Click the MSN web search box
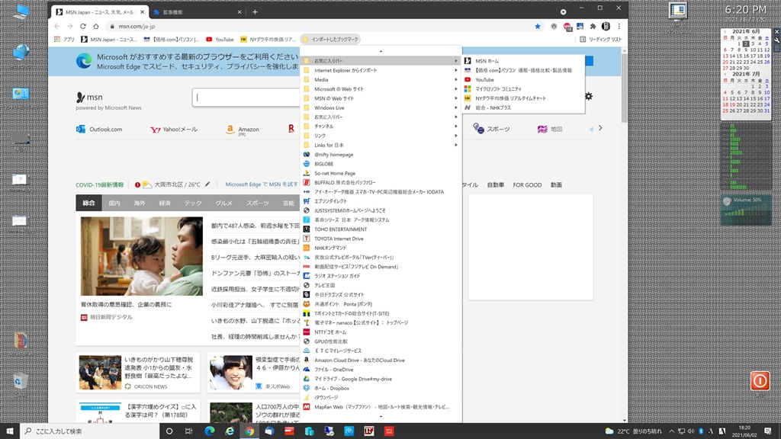This screenshot has width=781, height=439. (246, 97)
